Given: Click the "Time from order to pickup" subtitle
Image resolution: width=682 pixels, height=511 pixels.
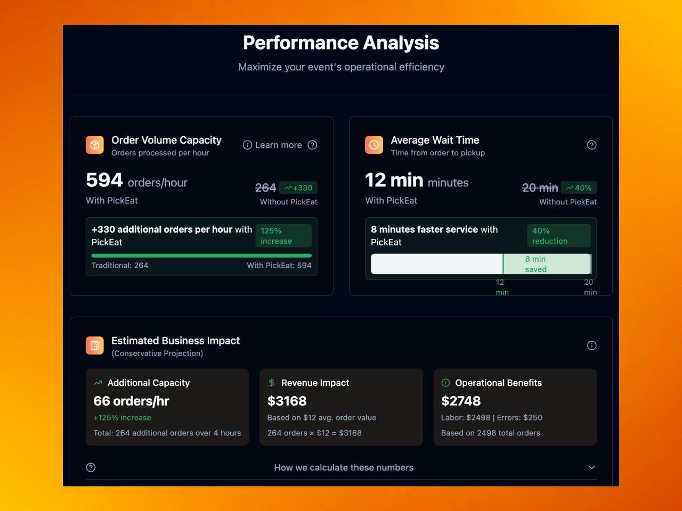Looking at the screenshot, I should pos(438,153).
